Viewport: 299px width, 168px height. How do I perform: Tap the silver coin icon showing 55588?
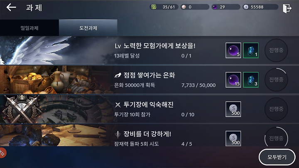click(246, 7)
